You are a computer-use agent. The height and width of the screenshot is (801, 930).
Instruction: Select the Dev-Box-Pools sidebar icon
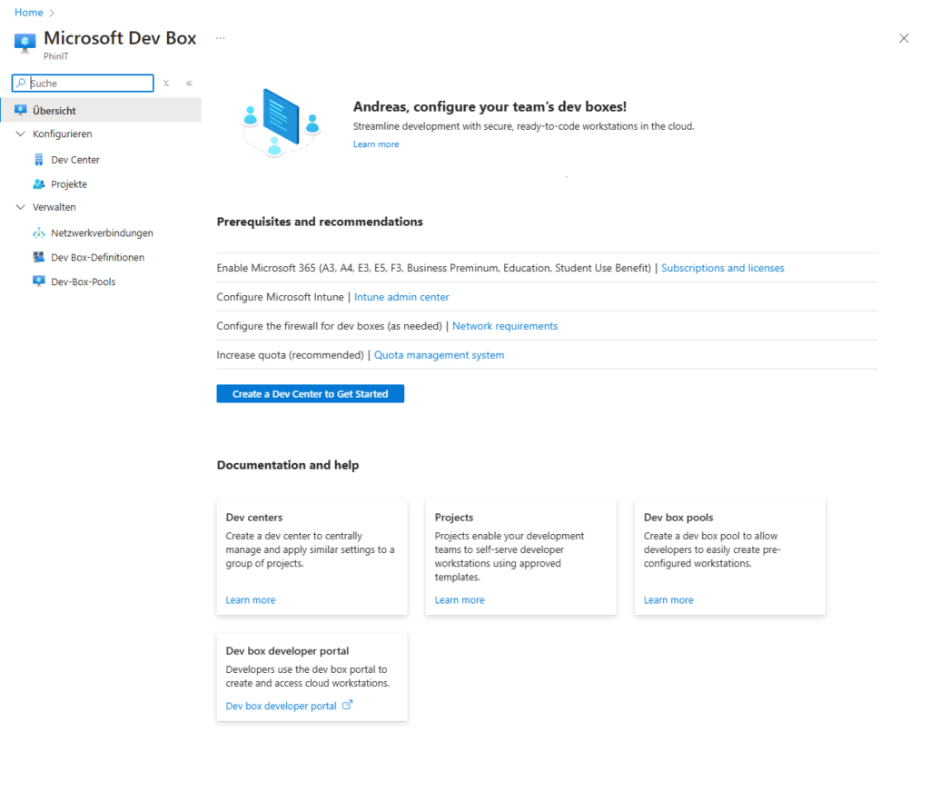click(x=38, y=282)
